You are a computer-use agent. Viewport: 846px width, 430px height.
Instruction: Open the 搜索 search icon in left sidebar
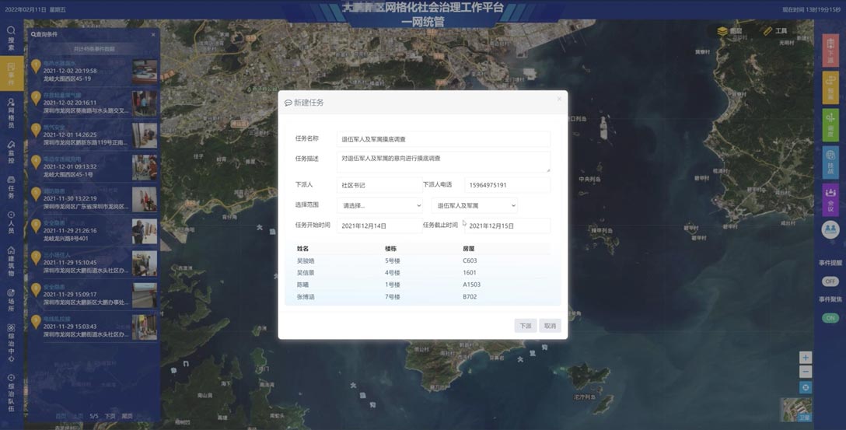tap(11, 37)
